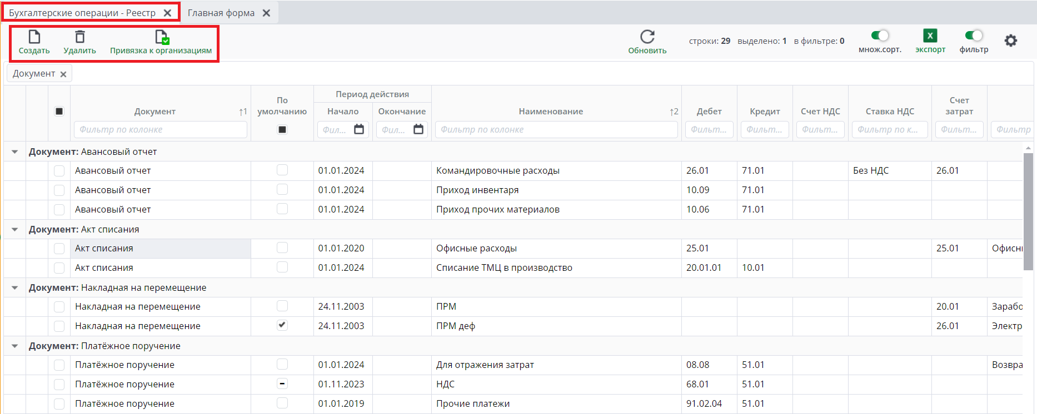Select the Бухгалтерские операции - Реестр tab
Screen dimensions: 1037x414
(x=82, y=13)
